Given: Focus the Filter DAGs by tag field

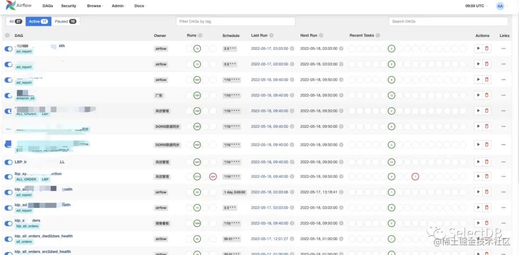Looking at the screenshot, I should click(x=235, y=22).
